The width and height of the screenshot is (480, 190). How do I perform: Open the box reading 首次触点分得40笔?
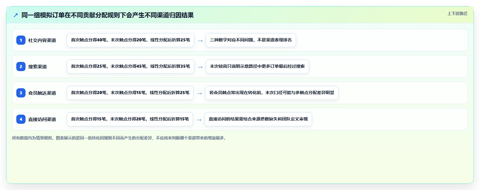coord(130,40)
